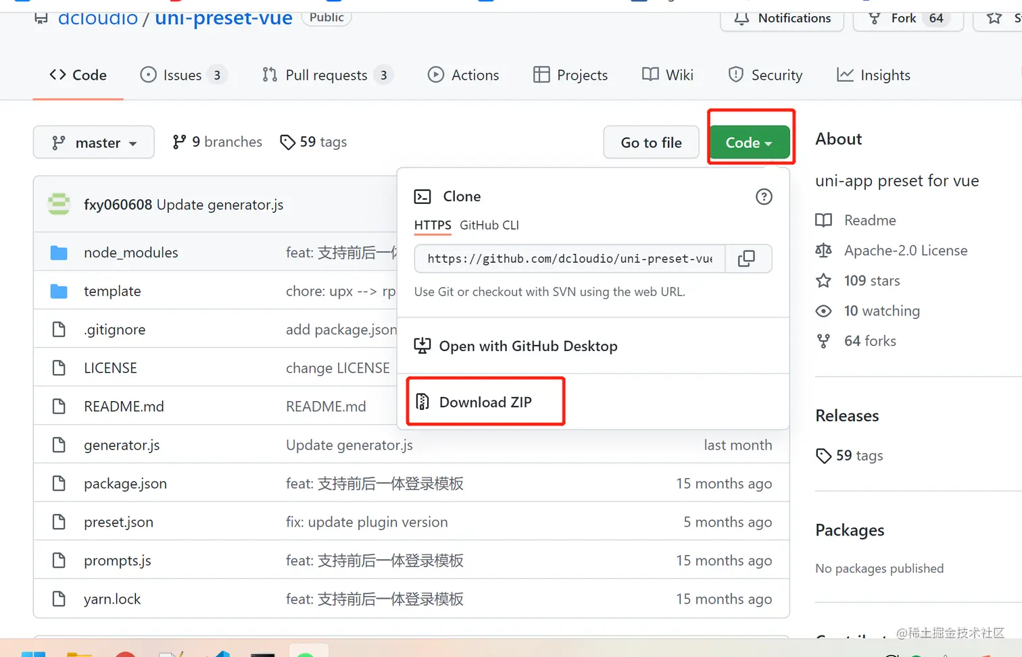The height and width of the screenshot is (657, 1022).
Task: Open the master branch dropdown
Action: tap(94, 142)
